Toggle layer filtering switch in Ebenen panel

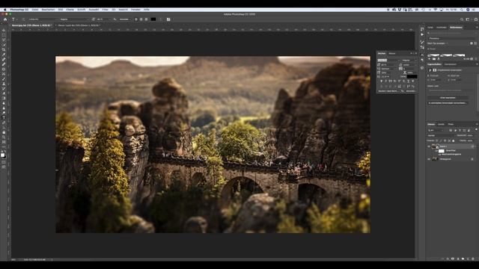476,129
